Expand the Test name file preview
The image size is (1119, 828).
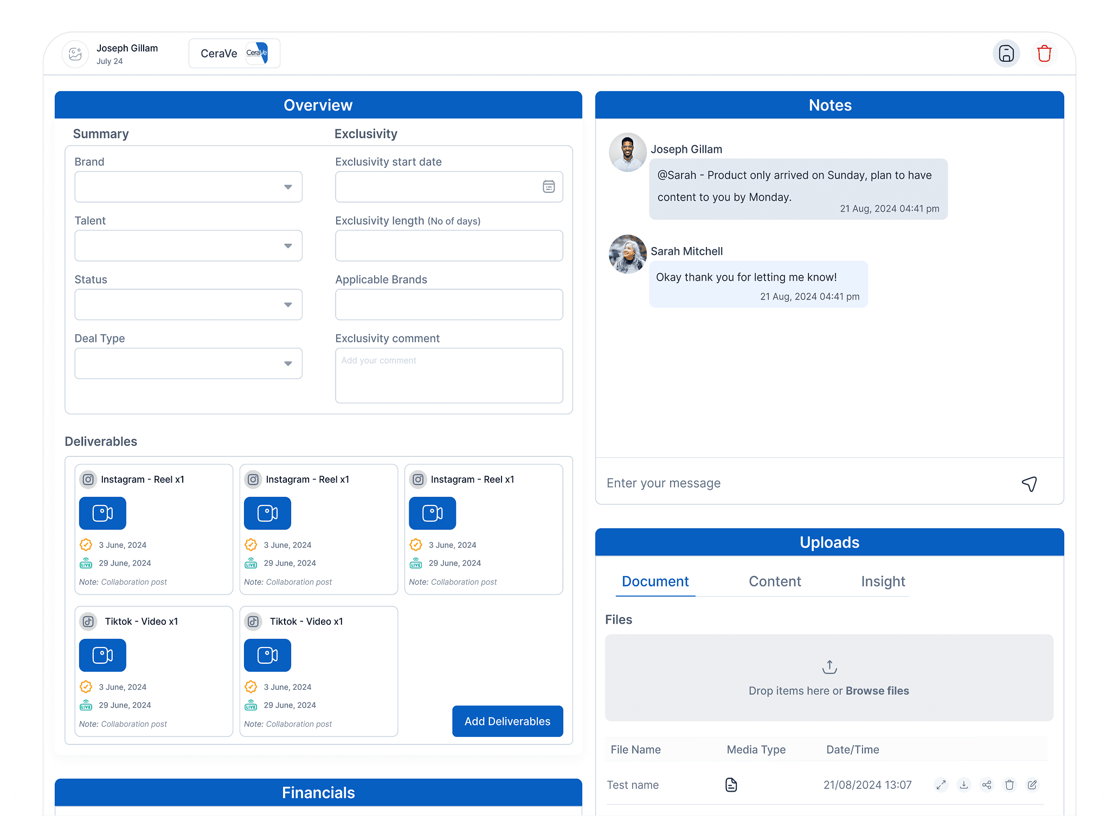[x=941, y=785]
